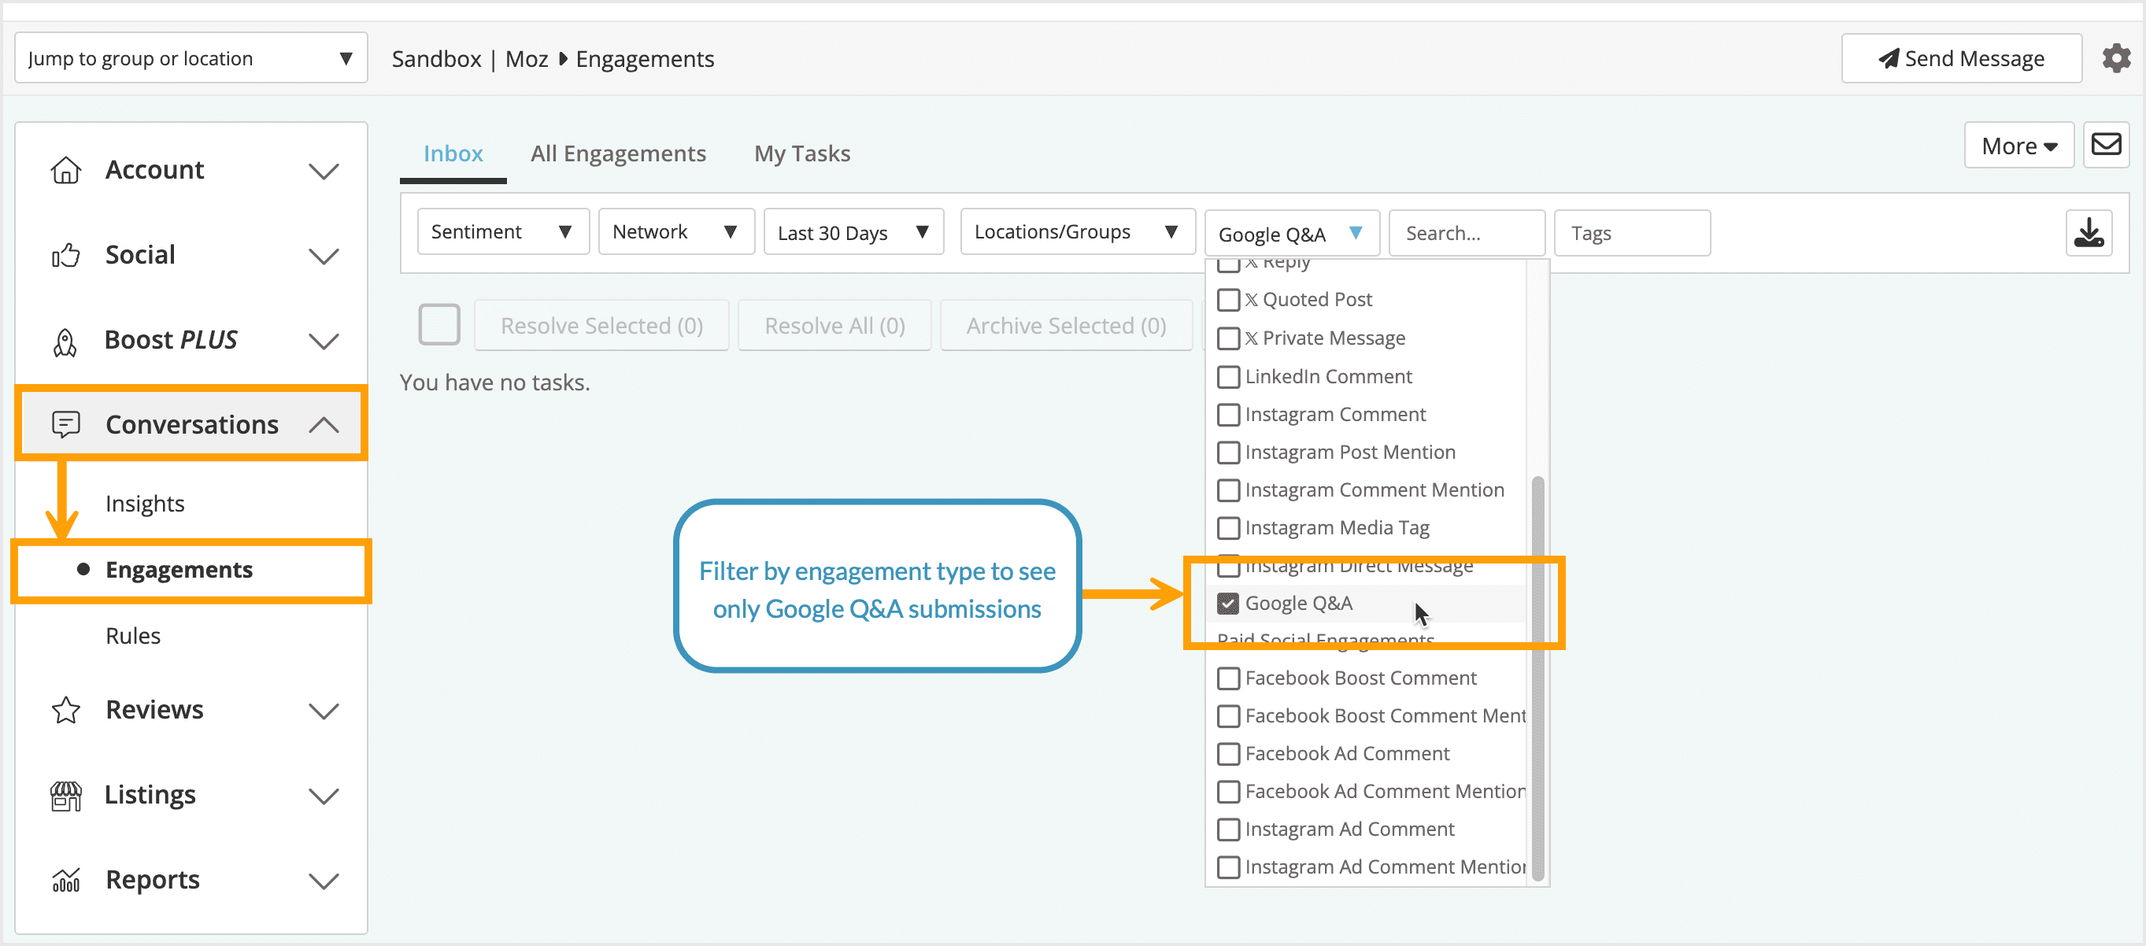Click the Listings storefront icon

(x=67, y=794)
